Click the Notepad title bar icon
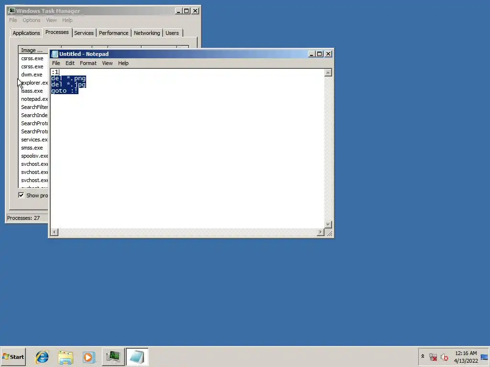 pos(55,54)
